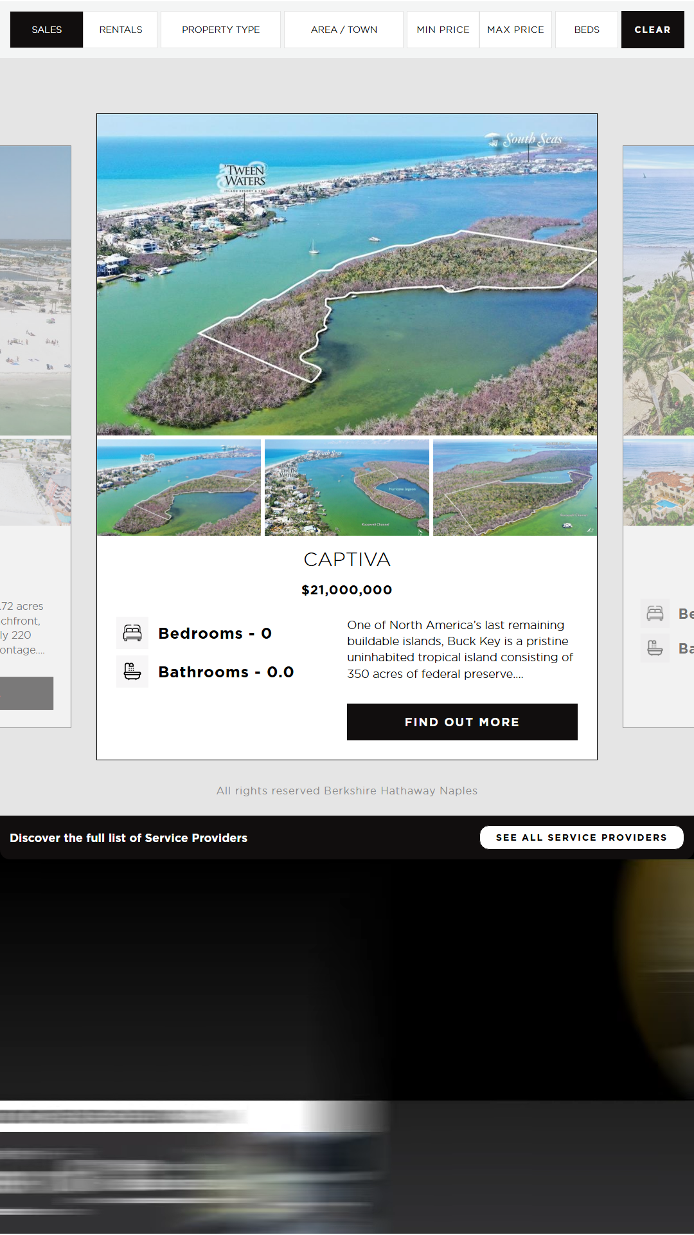Click the bathtub icon beside Bathrooms
Screen dimensions: 694x1235
(x=132, y=672)
